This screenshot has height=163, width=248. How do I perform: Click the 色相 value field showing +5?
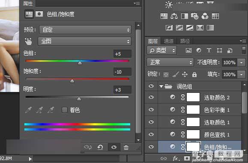(122, 54)
